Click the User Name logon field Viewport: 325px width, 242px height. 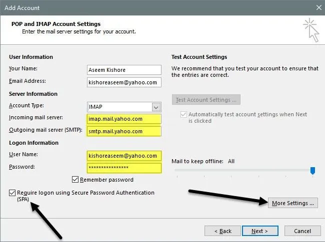point(124,156)
